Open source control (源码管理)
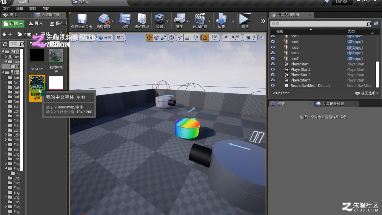The height and width of the screenshot is (215, 382). 104,21
